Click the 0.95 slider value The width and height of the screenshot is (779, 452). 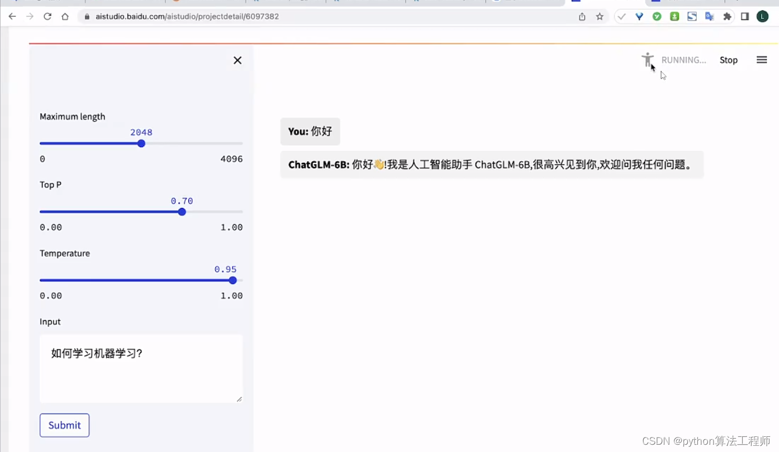225,270
